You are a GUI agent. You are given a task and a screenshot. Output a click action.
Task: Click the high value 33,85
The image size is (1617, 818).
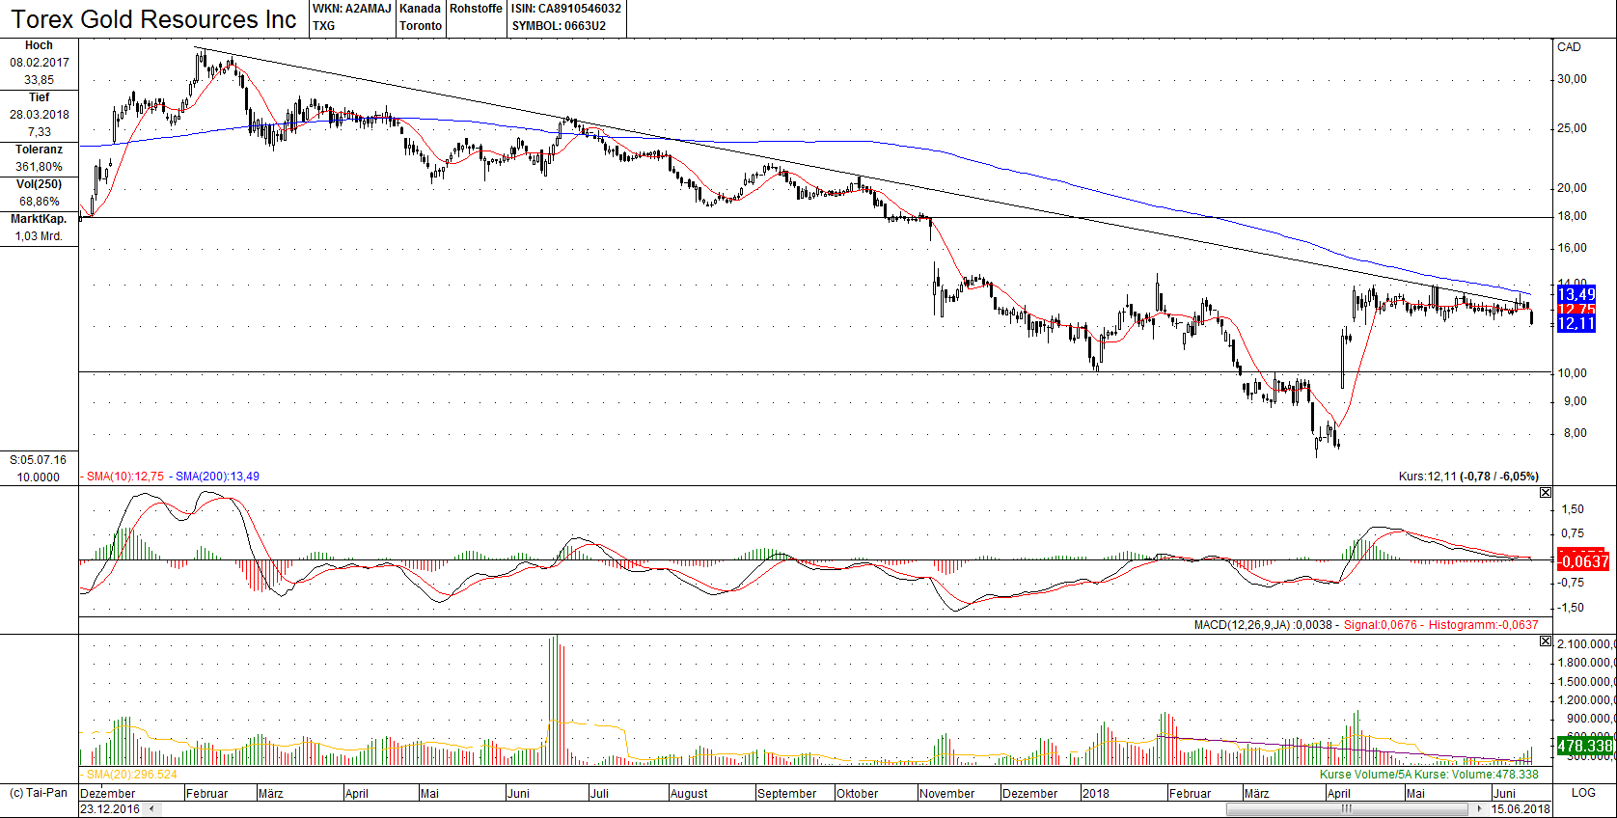[x=40, y=80]
